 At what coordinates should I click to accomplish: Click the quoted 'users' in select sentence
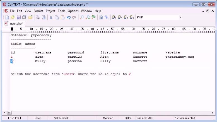69,74
